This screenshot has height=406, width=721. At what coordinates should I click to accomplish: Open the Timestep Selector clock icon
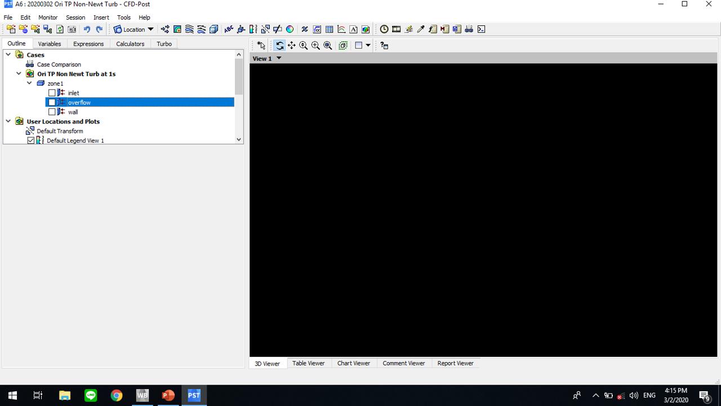coord(384,29)
